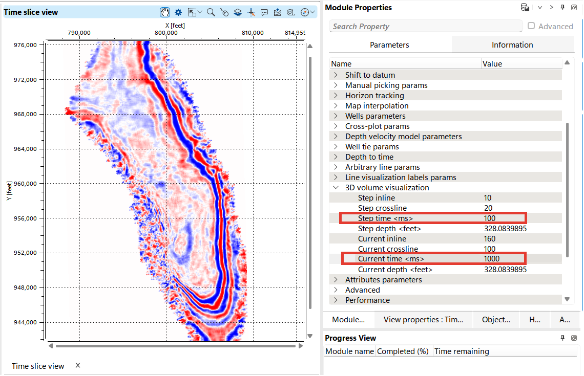Enable the crosshair cursor tool
Viewport: 584px width, 376px height.
(x=251, y=12)
